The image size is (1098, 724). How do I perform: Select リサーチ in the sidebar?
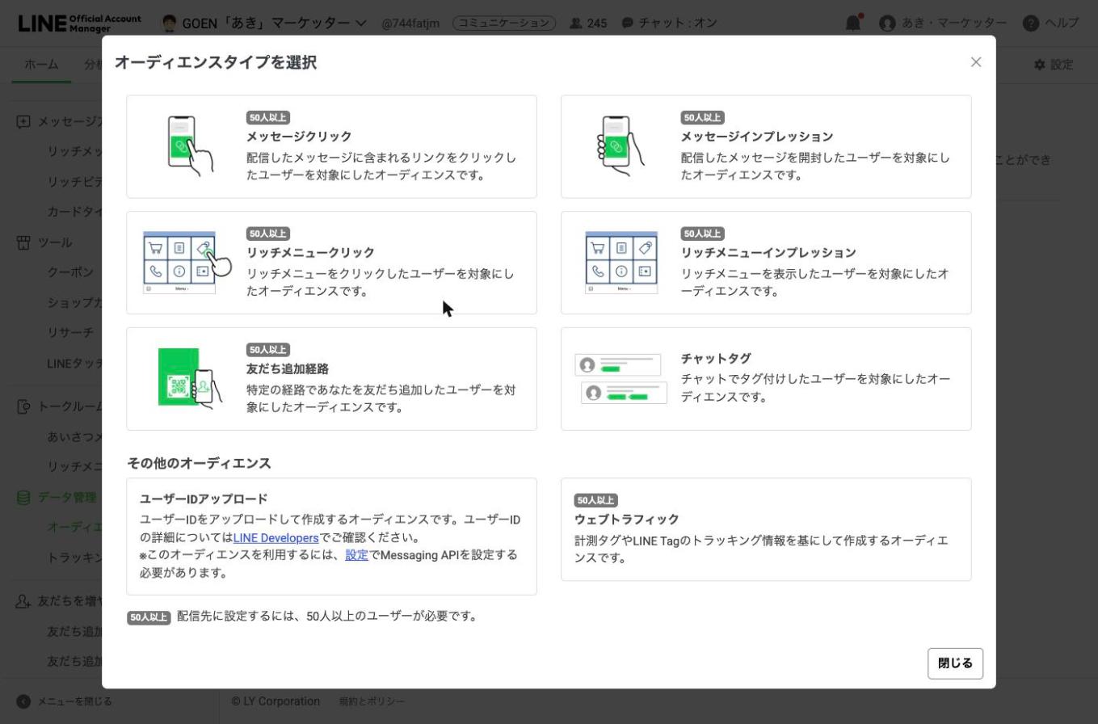tap(70, 332)
